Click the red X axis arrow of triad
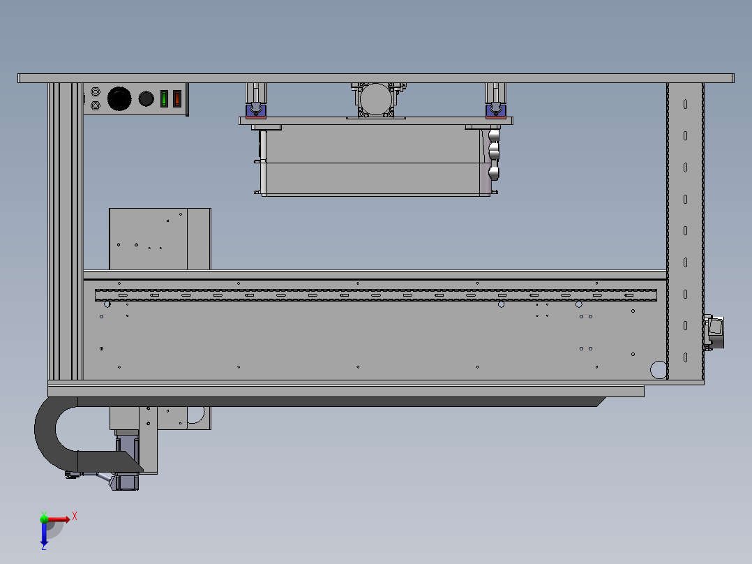This screenshot has height=564, width=752. point(59,519)
